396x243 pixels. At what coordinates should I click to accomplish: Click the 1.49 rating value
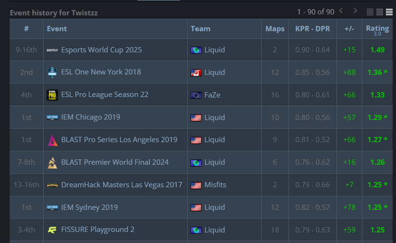click(x=377, y=50)
